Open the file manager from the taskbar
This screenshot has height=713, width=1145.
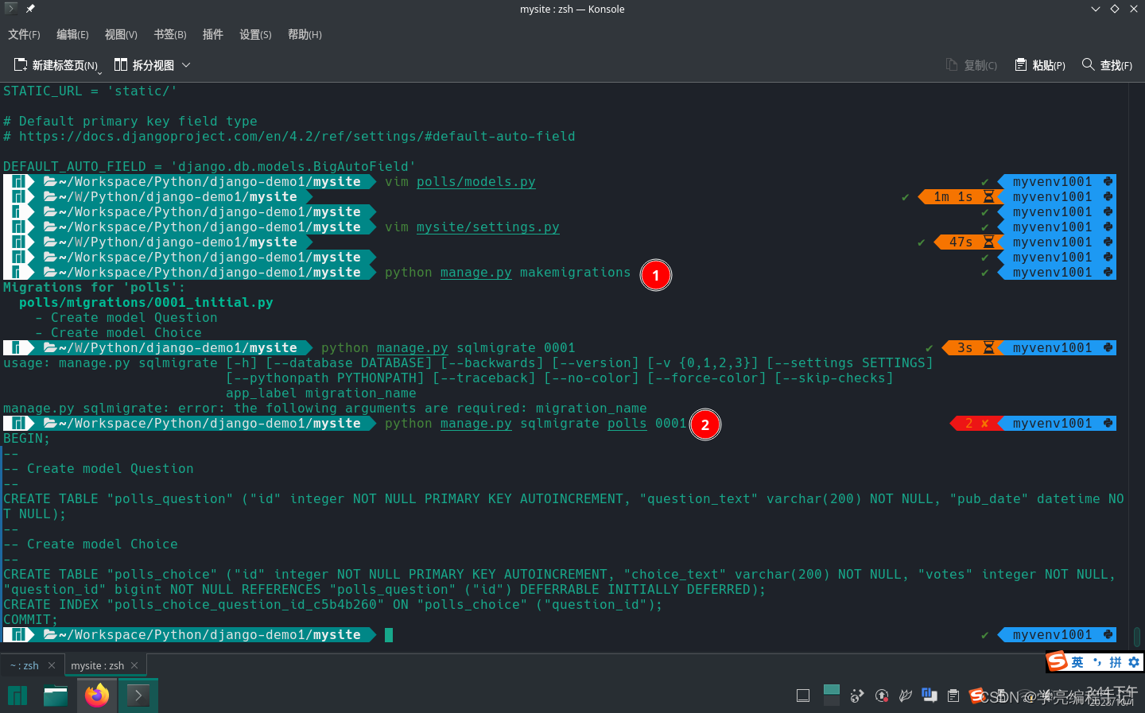[x=56, y=696]
